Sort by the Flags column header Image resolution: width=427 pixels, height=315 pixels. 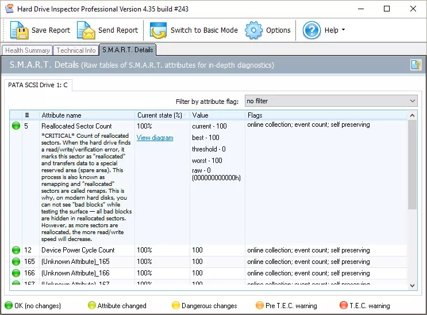(326, 115)
